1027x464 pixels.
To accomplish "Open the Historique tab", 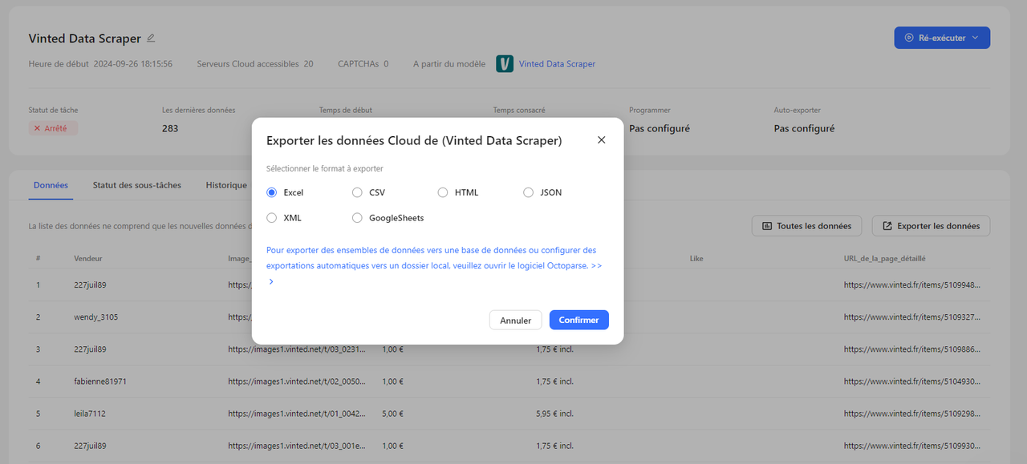I will tap(226, 185).
